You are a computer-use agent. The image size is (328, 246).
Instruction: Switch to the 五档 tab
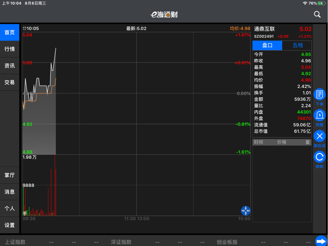(x=297, y=45)
